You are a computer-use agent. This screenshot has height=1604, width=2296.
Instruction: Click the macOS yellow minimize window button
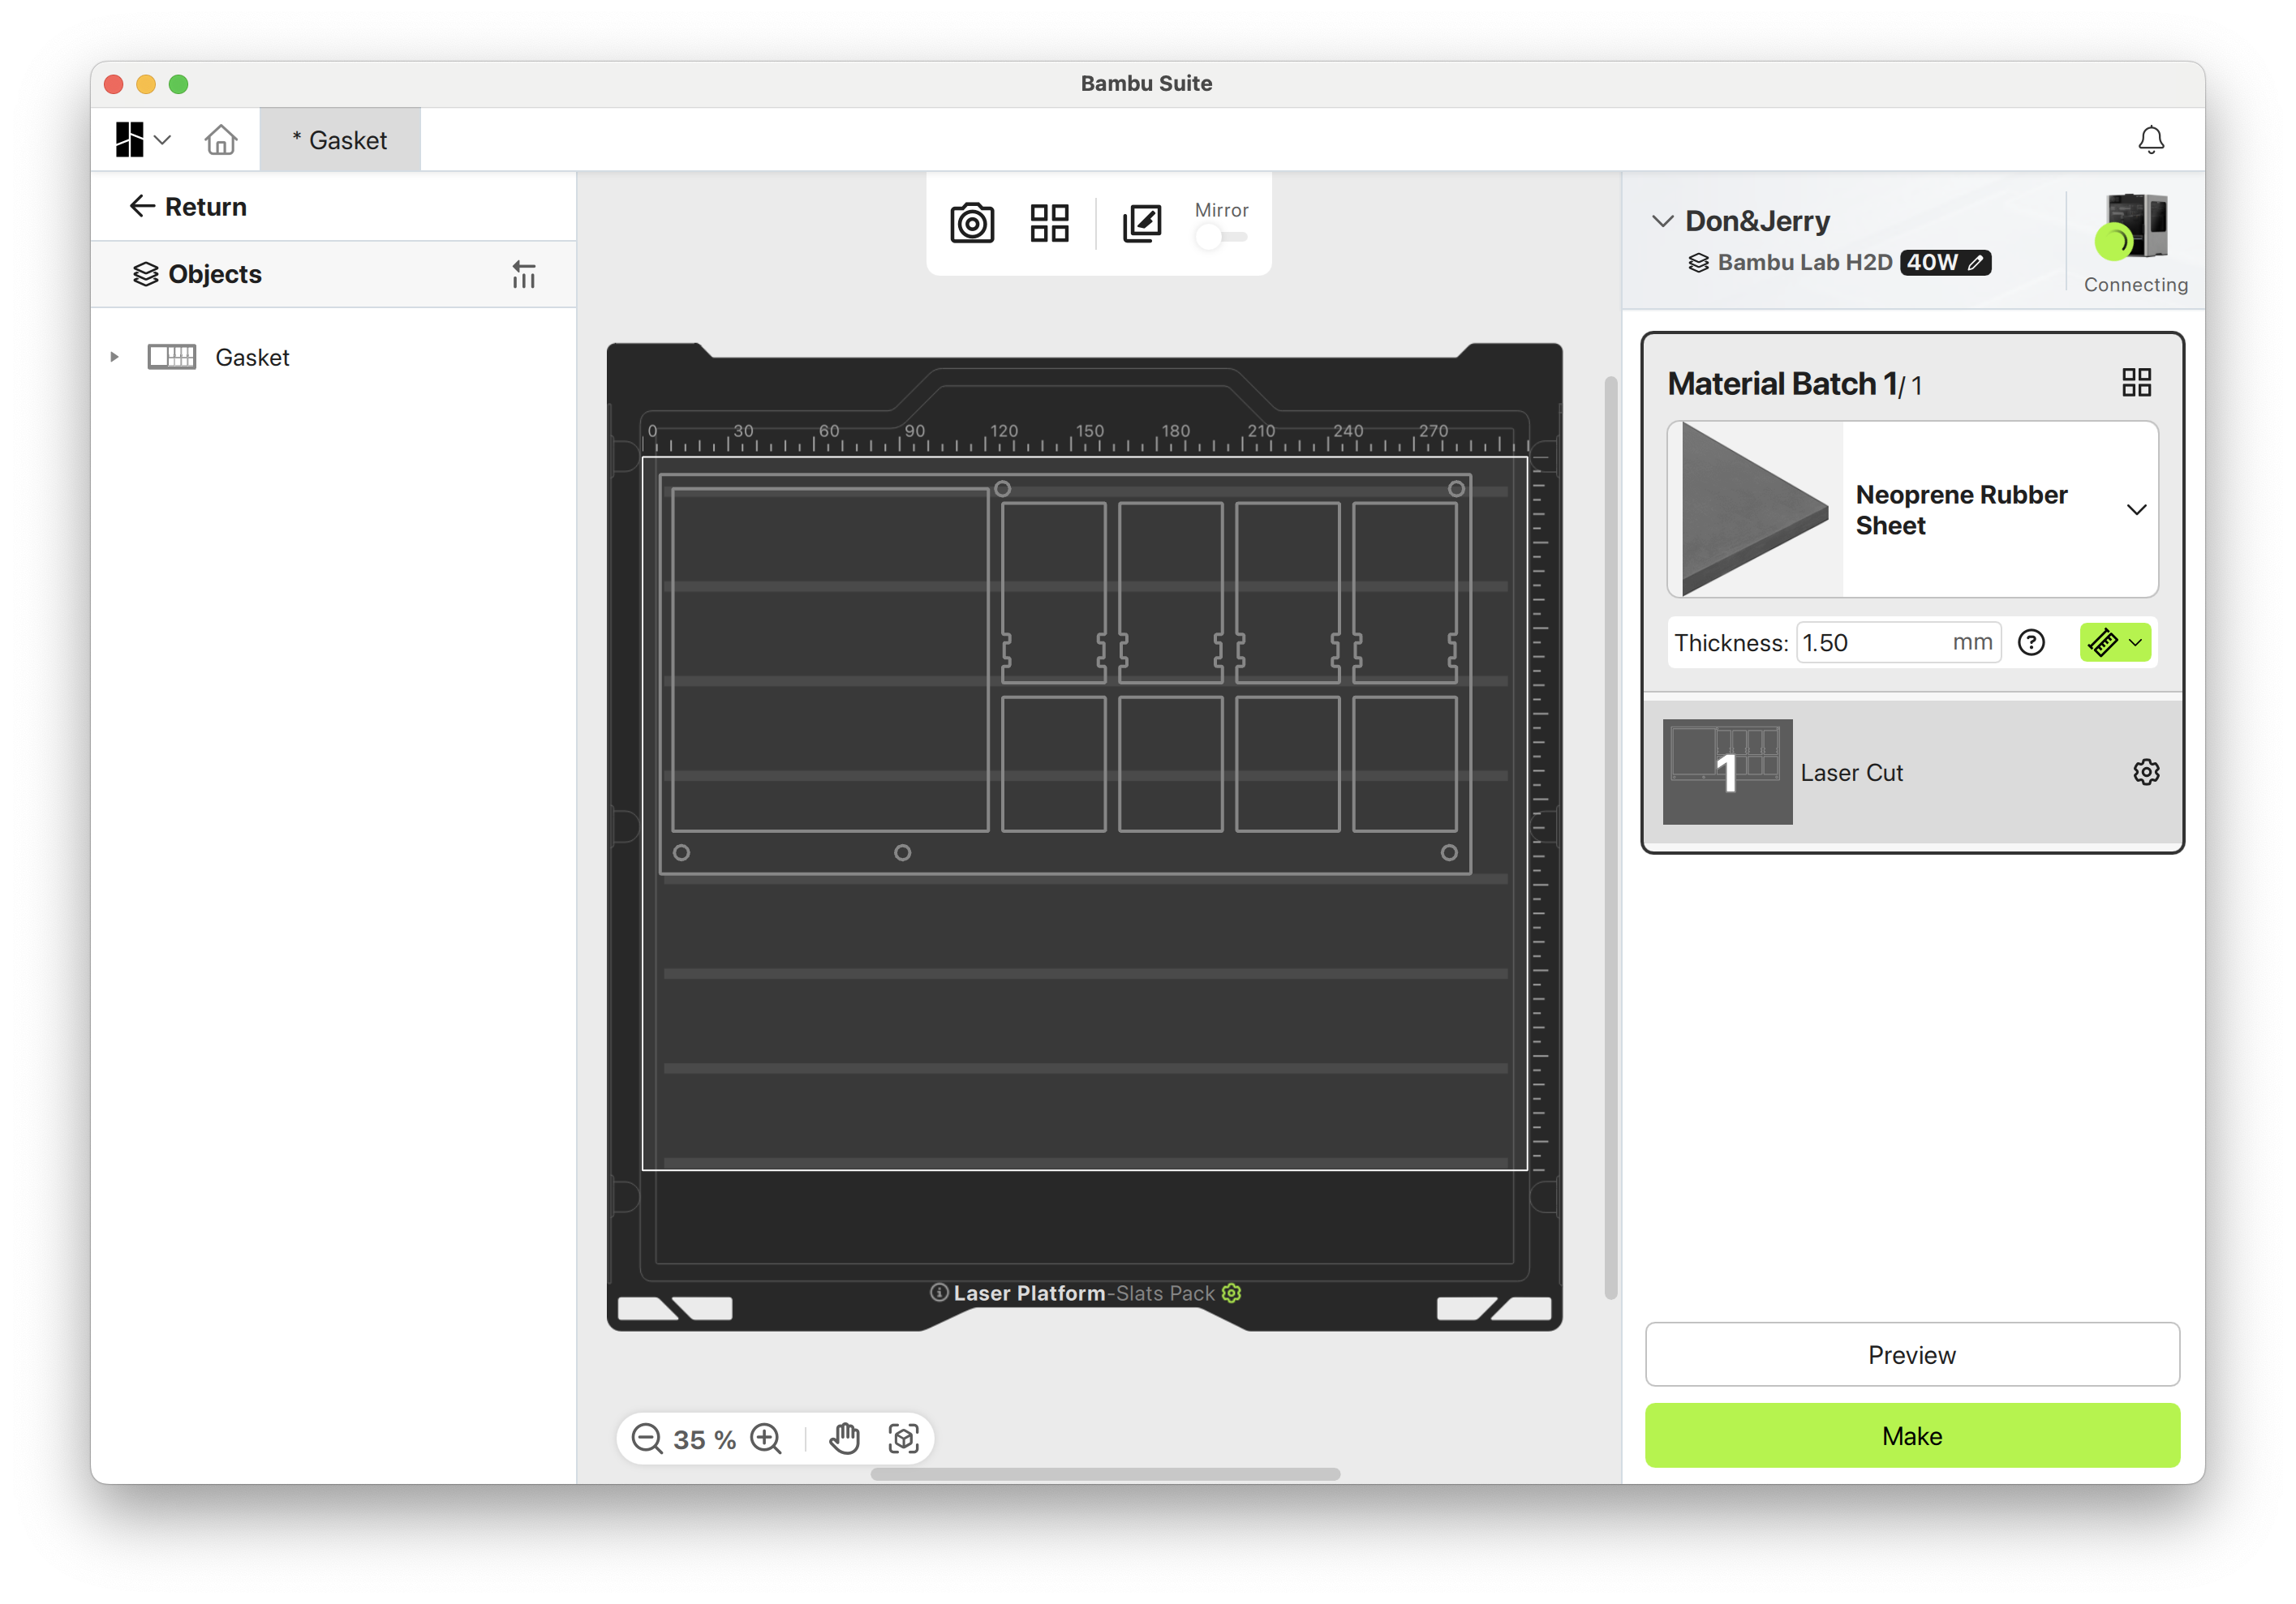(146, 84)
